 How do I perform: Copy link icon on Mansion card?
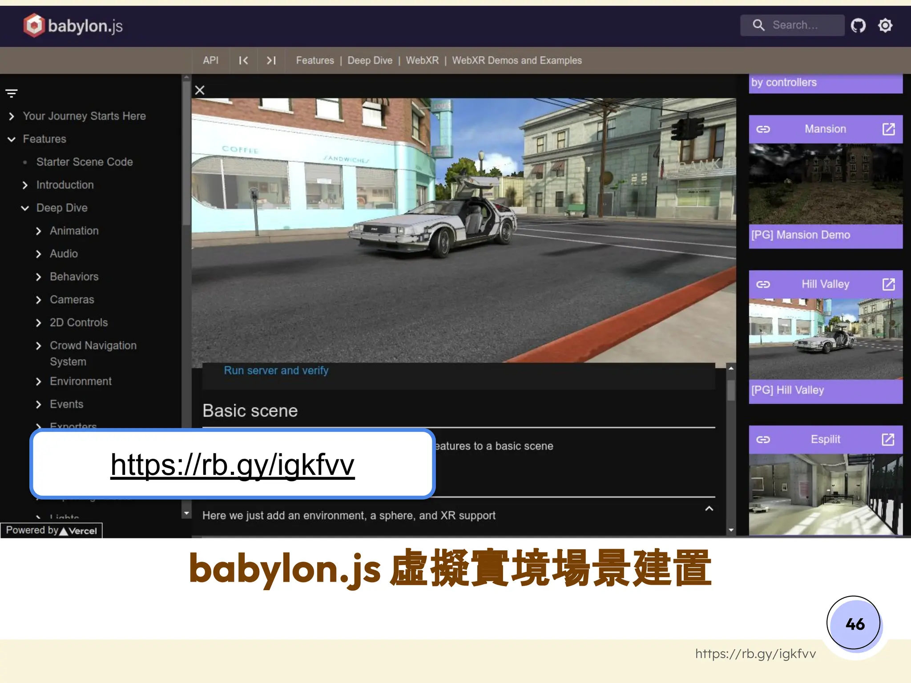click(763, 129)
